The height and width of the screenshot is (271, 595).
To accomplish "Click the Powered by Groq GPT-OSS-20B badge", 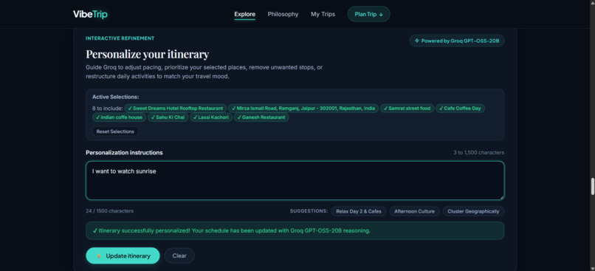I will pyautogui.click(x=456, y=41).
